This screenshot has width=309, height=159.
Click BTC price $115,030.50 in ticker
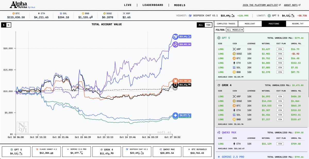pyautogui.click(x=16, y=17)
